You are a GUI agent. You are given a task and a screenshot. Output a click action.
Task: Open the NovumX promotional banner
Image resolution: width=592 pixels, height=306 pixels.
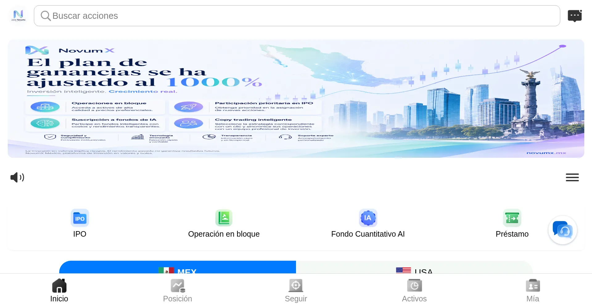pos(296,99)
